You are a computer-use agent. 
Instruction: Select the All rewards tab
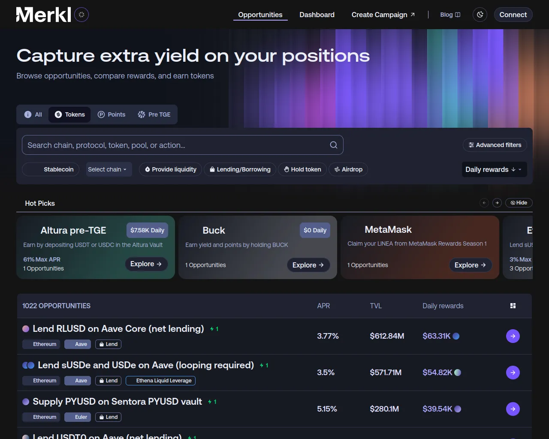click(33, 114)
